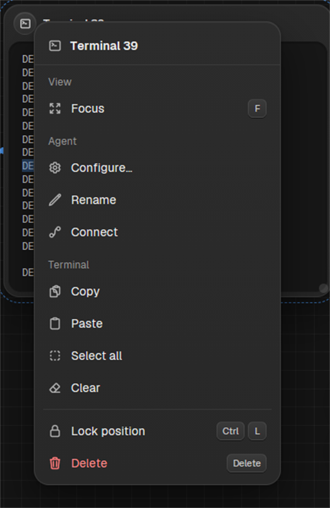This screenshot has width=330, height=508.
Task: Choose the red Delete menu entry
Action: pos(157,463)
